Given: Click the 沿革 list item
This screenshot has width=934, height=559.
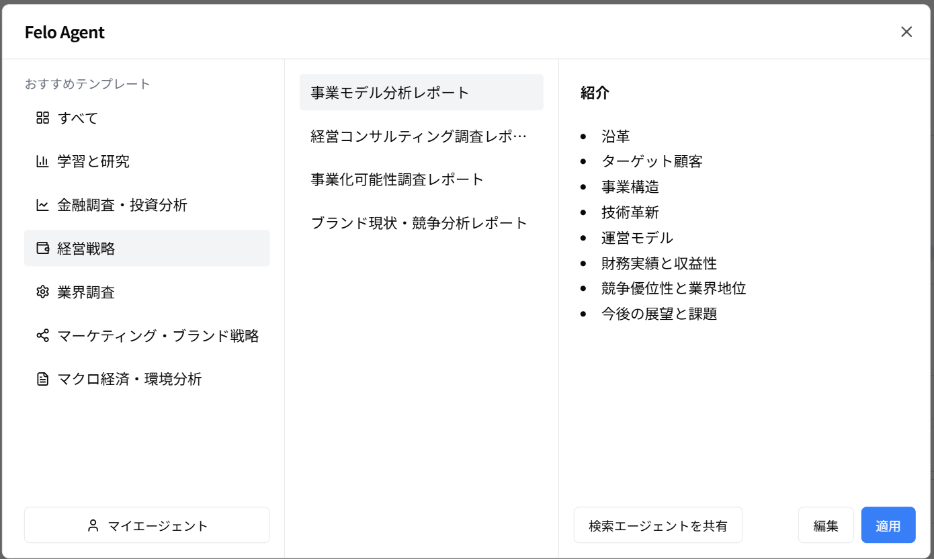Looking at the screenshot, I should 615,136.
